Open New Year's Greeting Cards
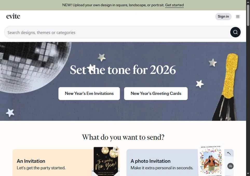250x176 pixels. coord(156,93)
